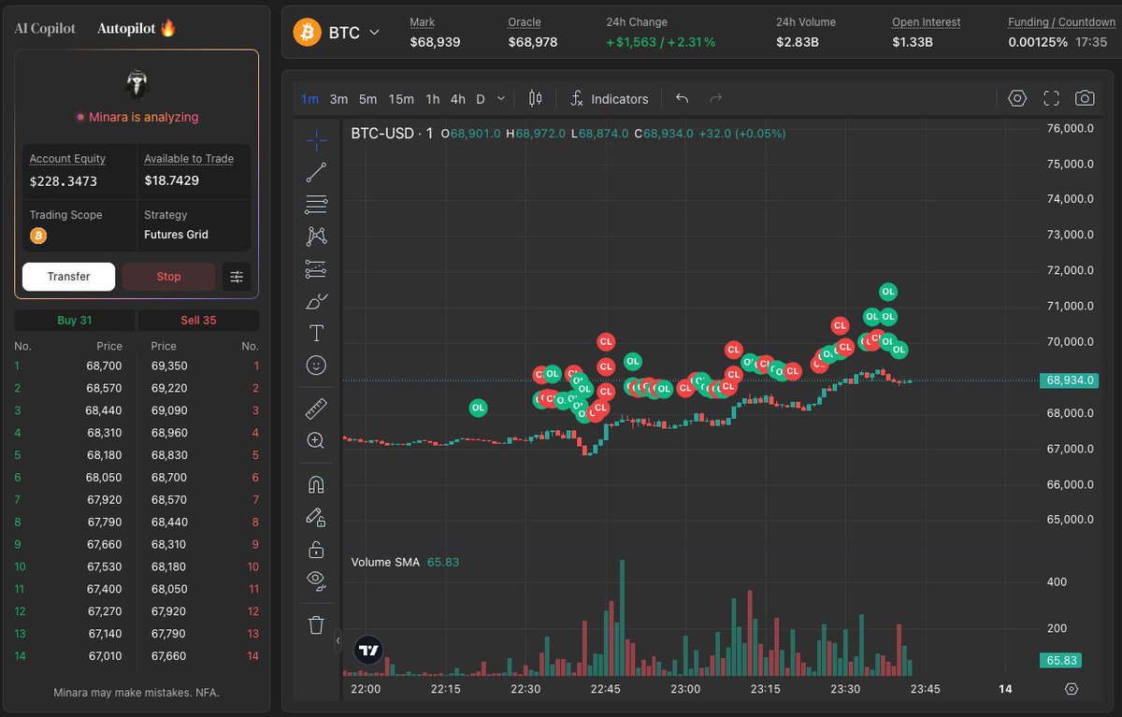
Task: Select the measure ruler tool
Action: [x=316, y=408]
